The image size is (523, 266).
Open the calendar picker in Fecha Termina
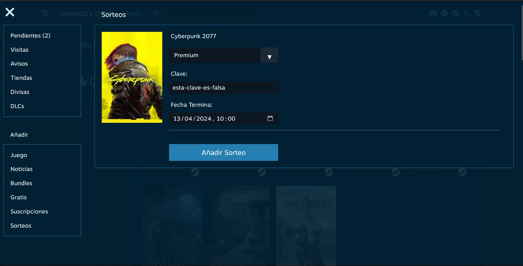270,118
